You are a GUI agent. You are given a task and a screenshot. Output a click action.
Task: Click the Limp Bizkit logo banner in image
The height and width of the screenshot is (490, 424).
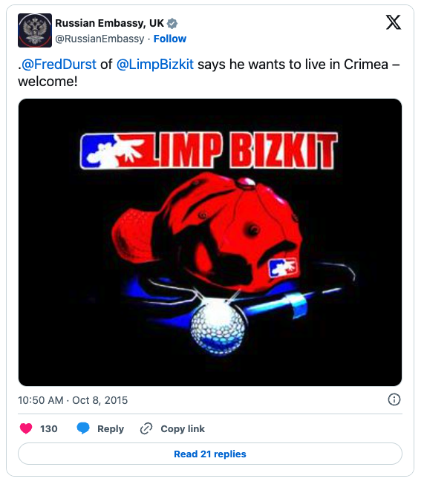pos(209,151)
